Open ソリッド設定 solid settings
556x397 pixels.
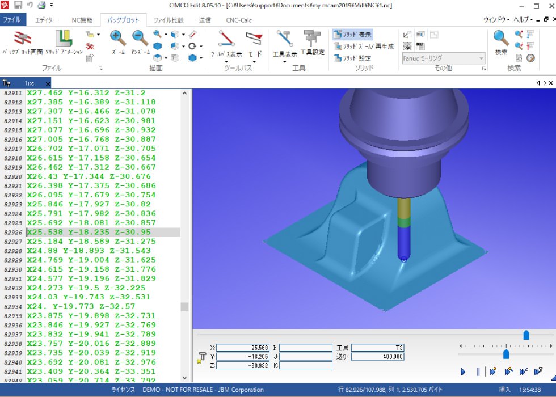pyautogui.click(x=352, y=58)
